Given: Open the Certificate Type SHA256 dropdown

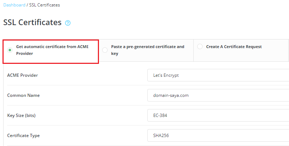Looking at the screenshot, I should 218,136.
